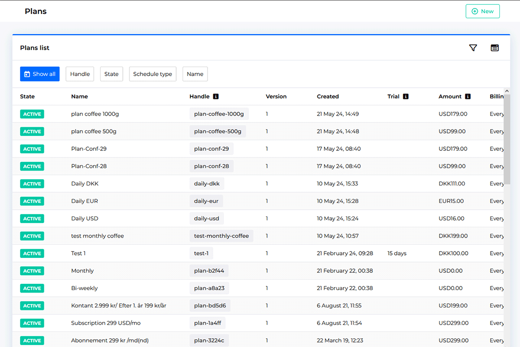Click the daily-dkk handle chip
The height and width of the screenshot is (347, 520).
click(x=207, y=183)
